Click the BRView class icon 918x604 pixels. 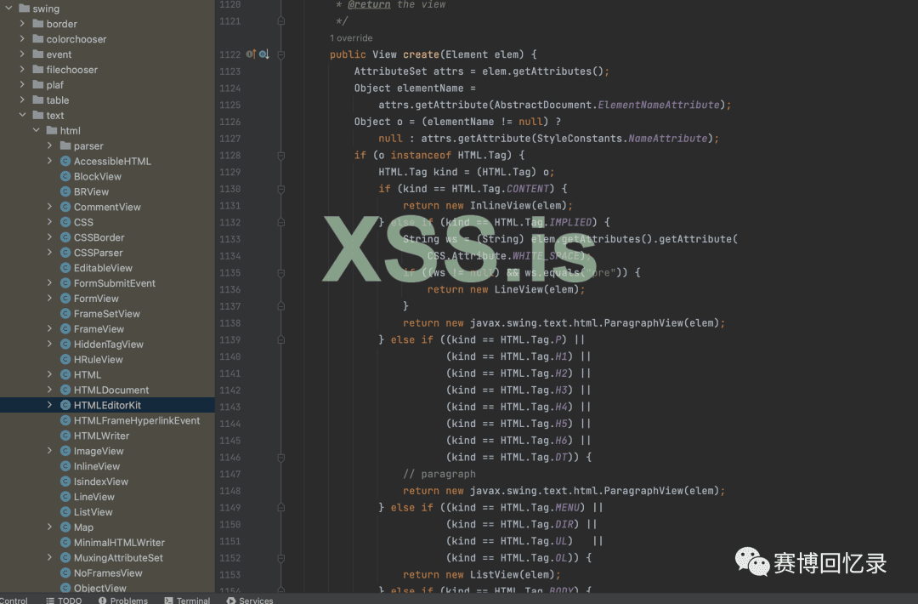65,191
